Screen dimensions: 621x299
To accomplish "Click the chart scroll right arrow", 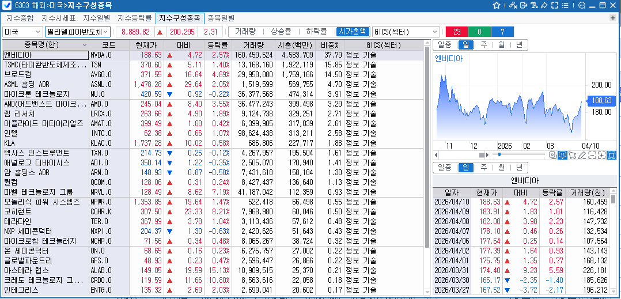I will [x=487, y=155].
